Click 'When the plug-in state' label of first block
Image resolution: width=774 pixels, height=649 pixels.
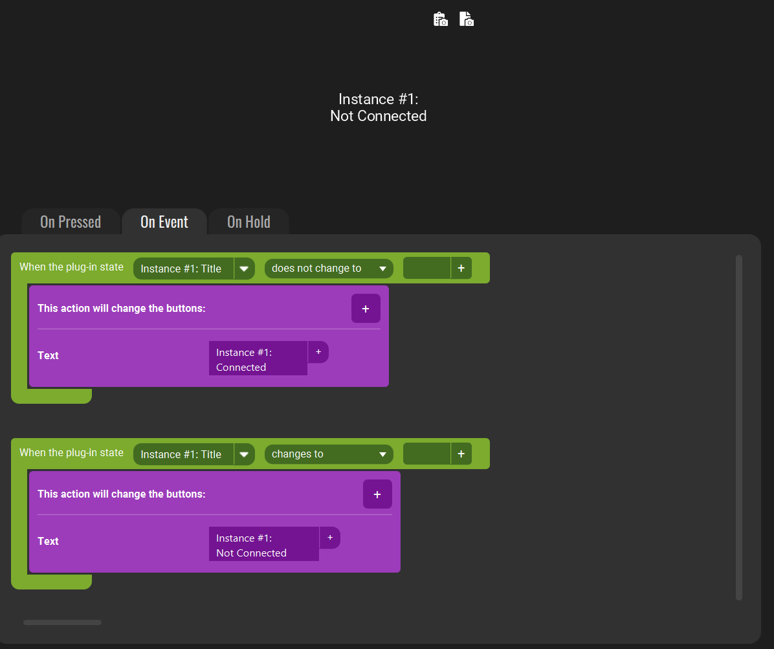[72, 267]
